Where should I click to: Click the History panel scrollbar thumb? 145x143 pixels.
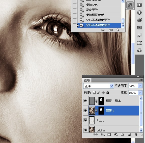123,21
